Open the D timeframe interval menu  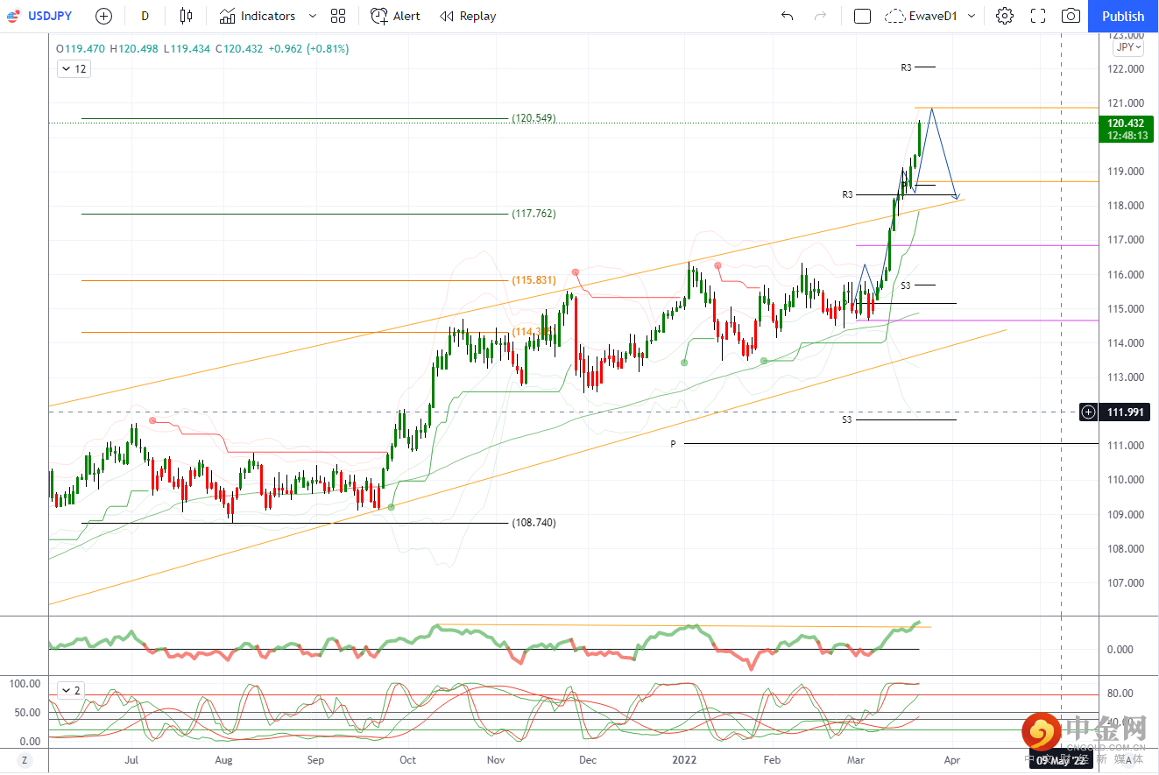coord(145,16)
